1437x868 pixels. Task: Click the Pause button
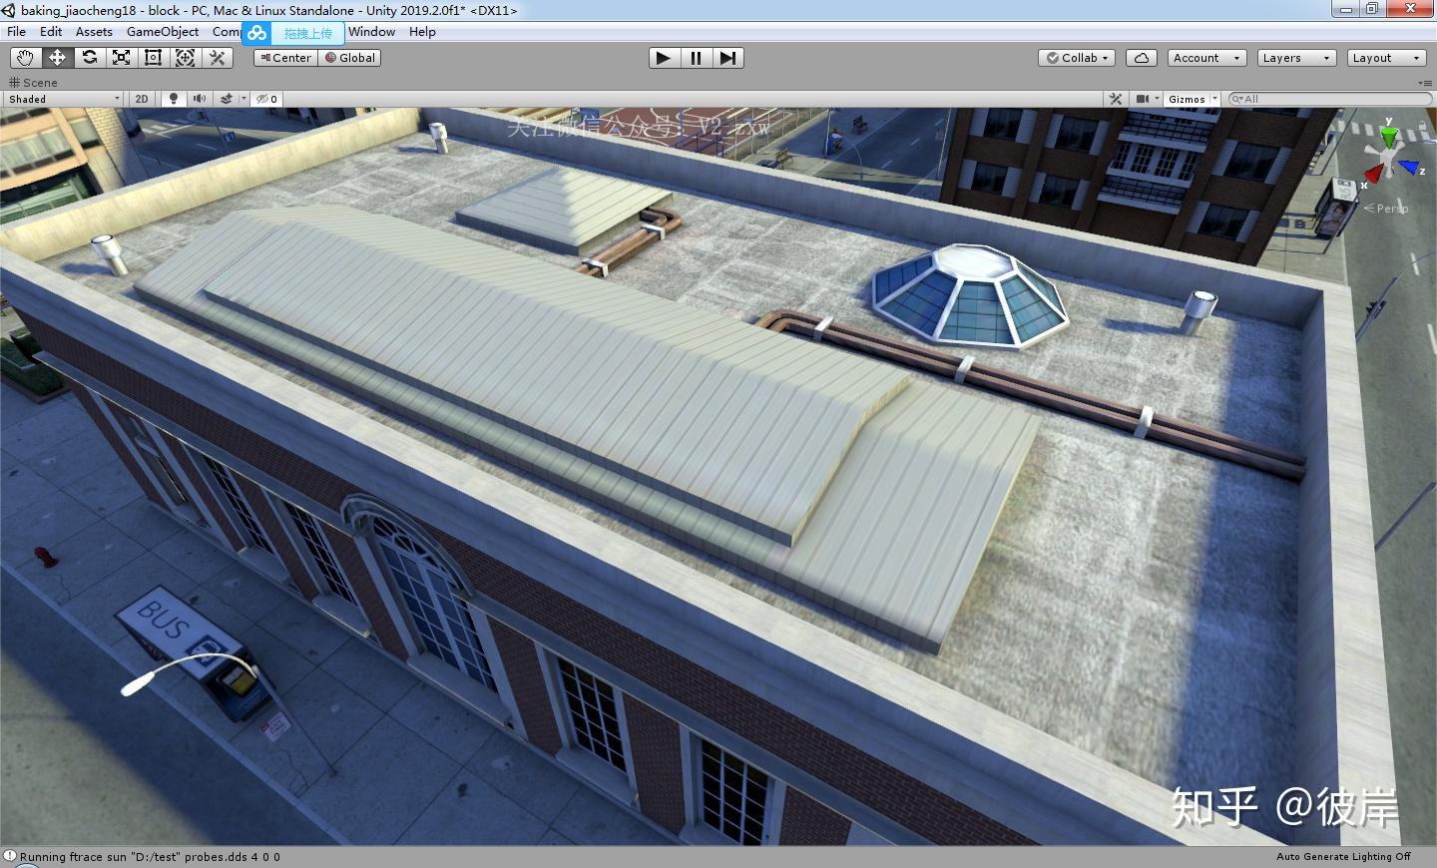[x=696, y=58]
